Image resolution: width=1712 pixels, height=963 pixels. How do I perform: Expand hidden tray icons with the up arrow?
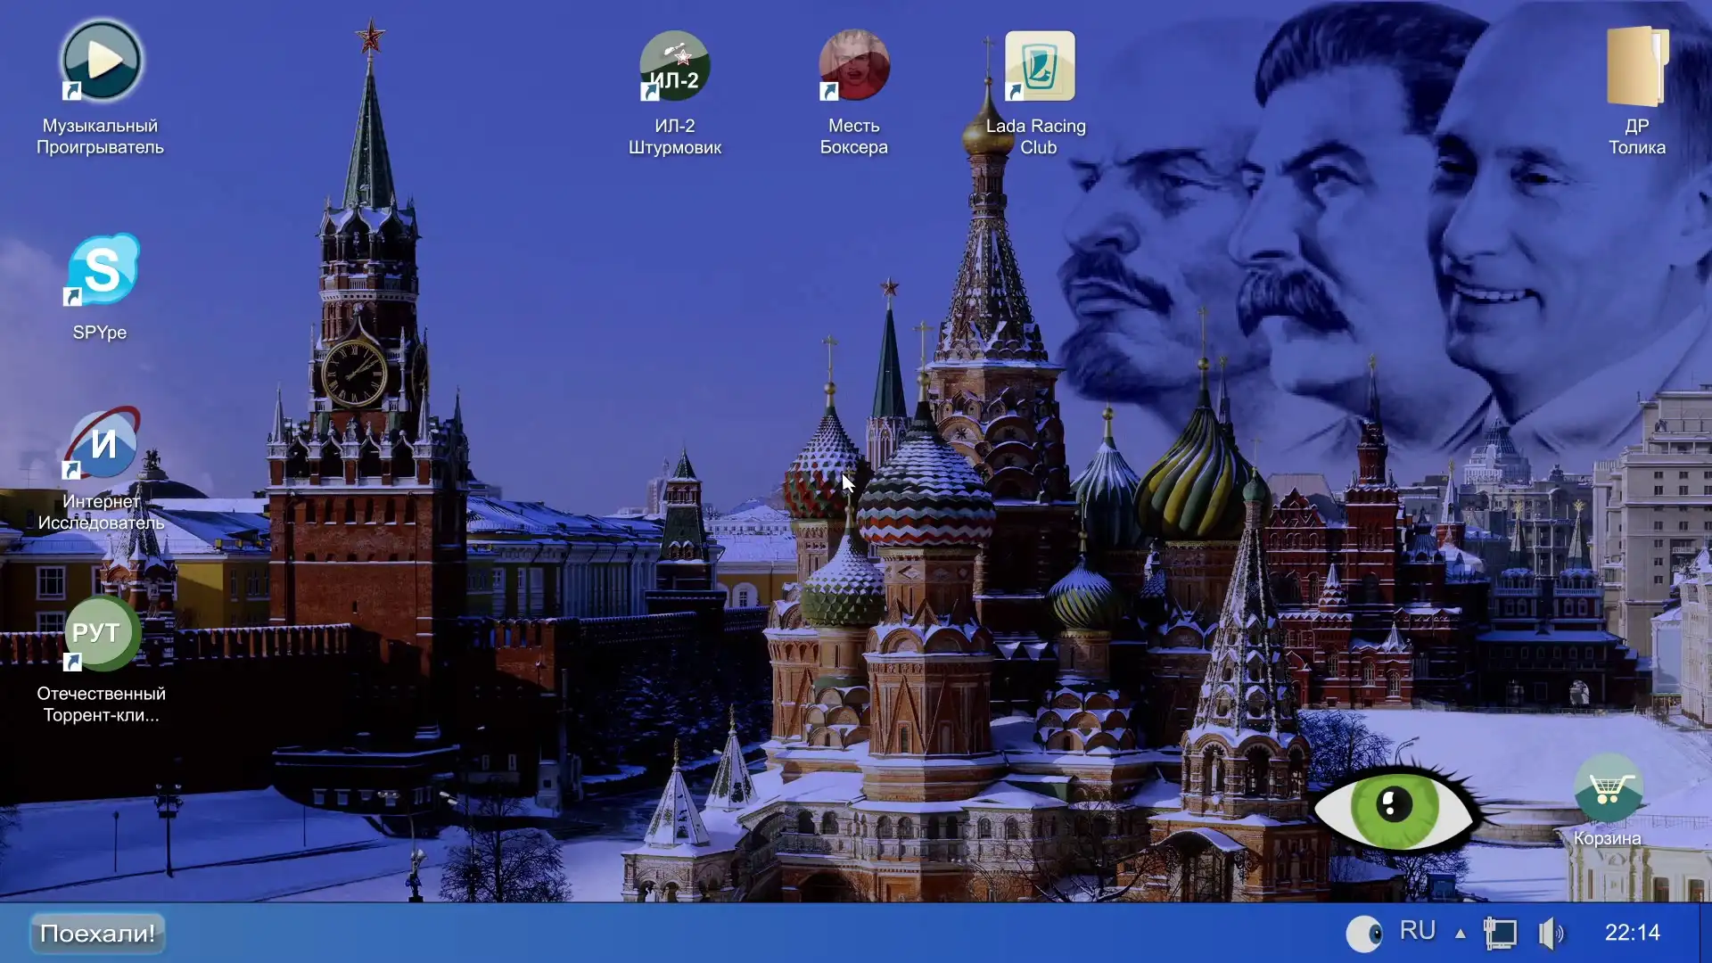[1461, 934]
